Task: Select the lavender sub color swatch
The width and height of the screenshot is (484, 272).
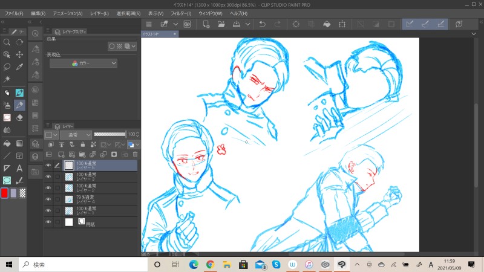Action: click(13, 193)
